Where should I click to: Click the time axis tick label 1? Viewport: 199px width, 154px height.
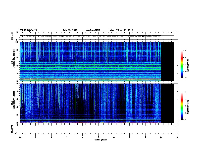click(x=35, y=137)
